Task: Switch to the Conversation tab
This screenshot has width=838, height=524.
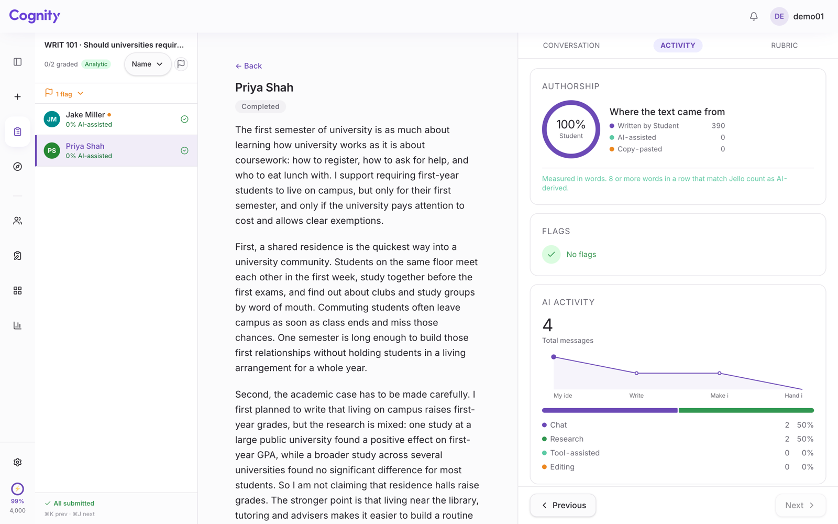Action: (x=571, y=46)
